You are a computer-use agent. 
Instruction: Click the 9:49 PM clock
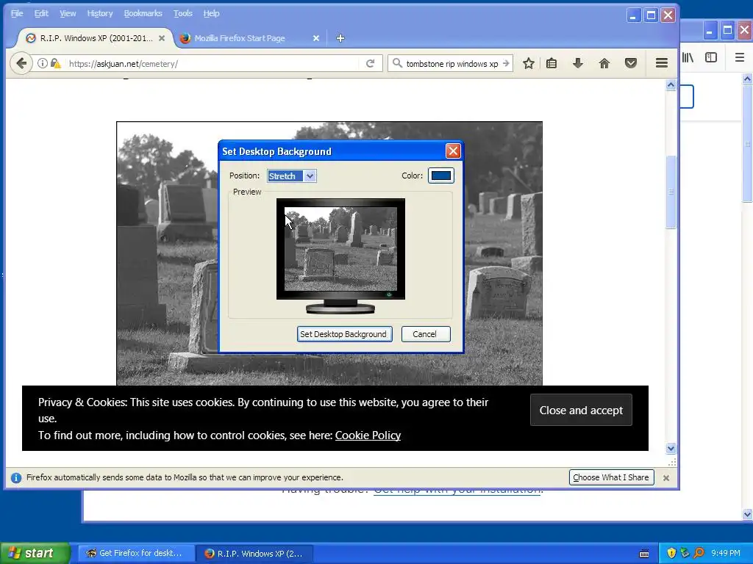726,553
